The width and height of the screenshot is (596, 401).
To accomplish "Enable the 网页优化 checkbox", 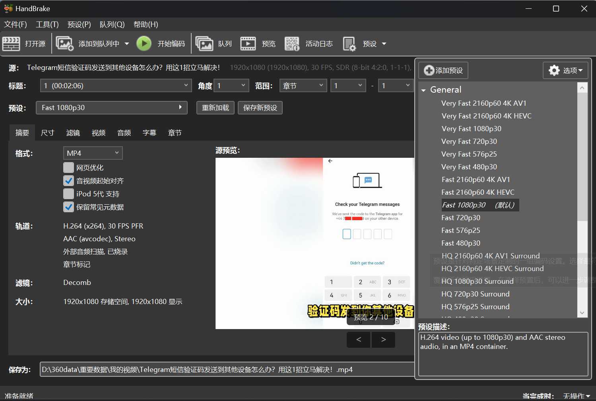I will click(x=69, y=168).
